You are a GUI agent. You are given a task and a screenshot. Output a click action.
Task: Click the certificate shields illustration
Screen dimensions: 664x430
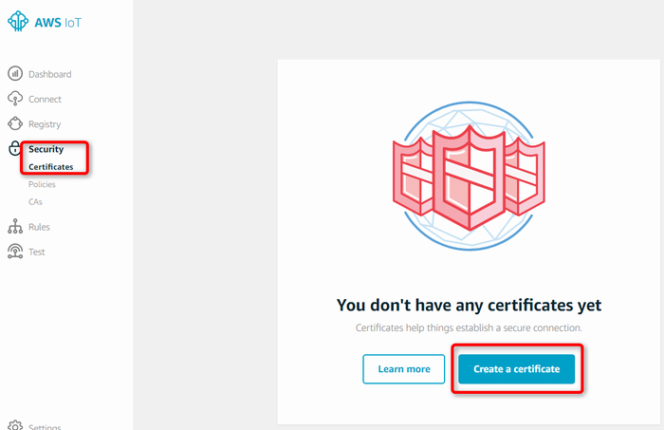(x=469, y=176)
